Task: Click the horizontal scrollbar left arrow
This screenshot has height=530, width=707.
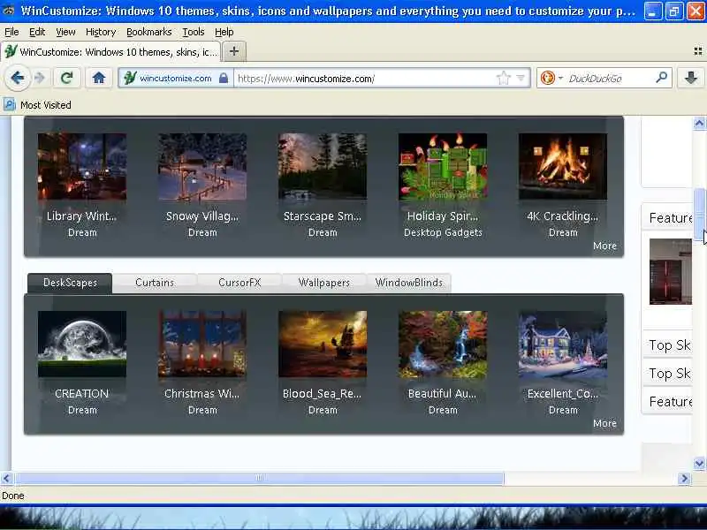Action: pos(6,478)
